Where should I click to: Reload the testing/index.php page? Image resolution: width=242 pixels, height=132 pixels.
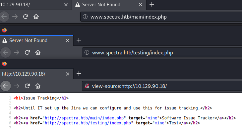tap(27, 52)
